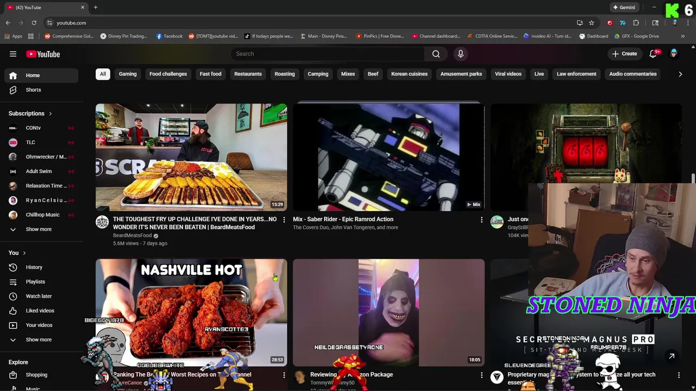Open the account avatar menu
696x391 pixels.
click(674, 53)
